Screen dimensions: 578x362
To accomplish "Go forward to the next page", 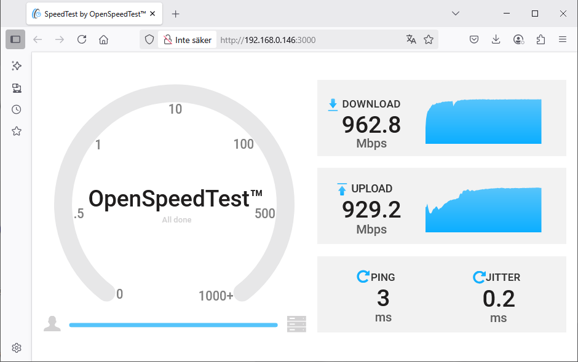I will tap(60, 39).
